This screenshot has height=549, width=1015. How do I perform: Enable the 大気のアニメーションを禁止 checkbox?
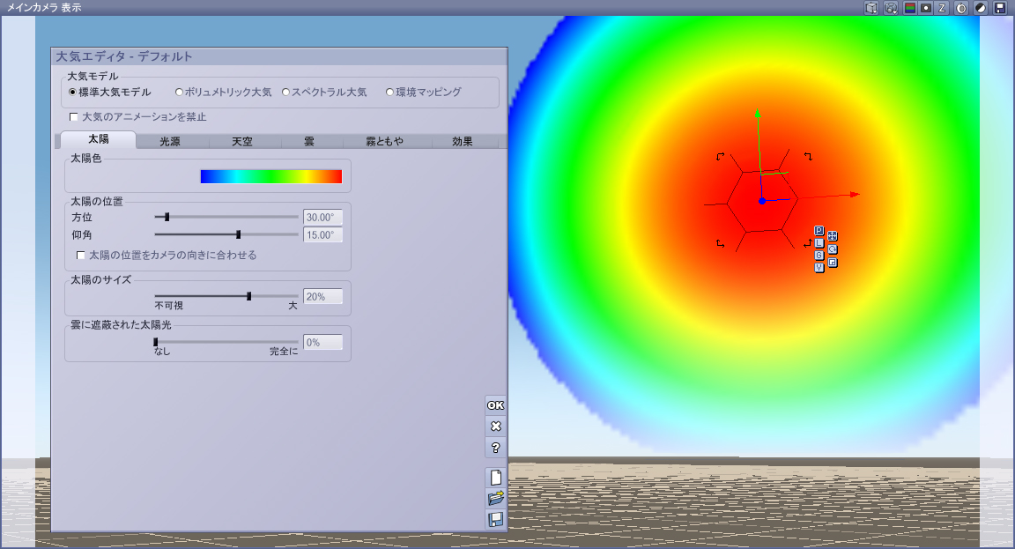point(74,117)
